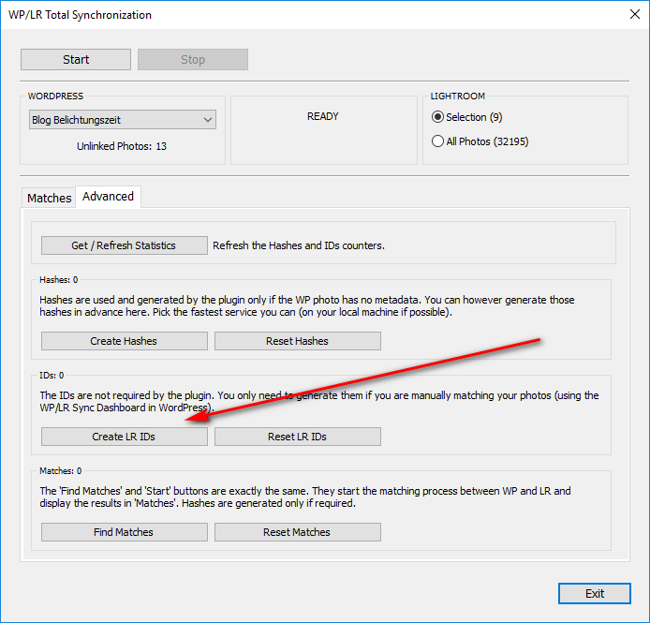Click the Reset Matches button

pos(298,532)
